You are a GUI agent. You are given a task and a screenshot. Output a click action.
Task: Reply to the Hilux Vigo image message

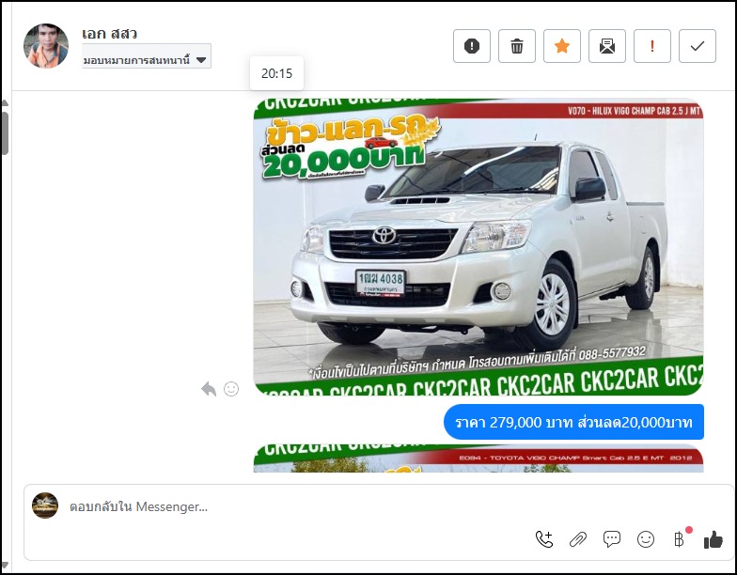(x=209, y=389)
